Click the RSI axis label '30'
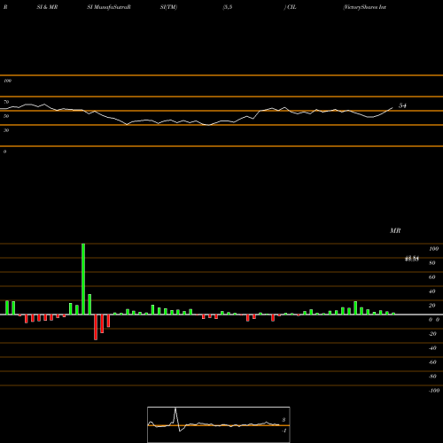This screenshot has width=443, height=443. [6, 130]
